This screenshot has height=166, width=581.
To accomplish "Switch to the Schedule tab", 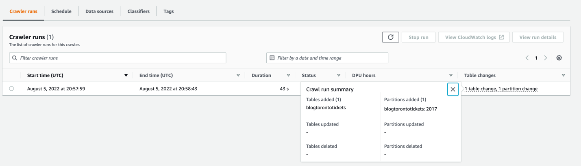I will click(61, 11).
